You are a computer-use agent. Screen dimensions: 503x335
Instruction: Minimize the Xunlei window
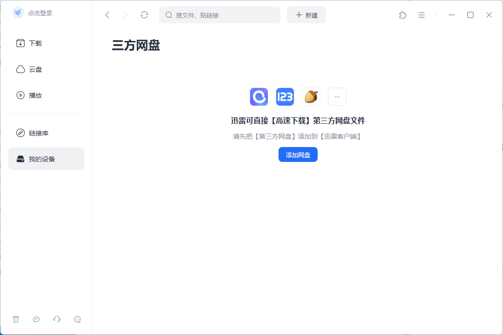pyautogui.click(x=452, y=15)
